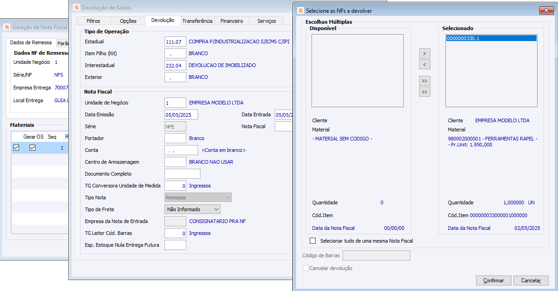The height and width of the screenshot is (291, 558).
Task: Click the Centro de Armazenagem field
Action: tap(175, 162)
